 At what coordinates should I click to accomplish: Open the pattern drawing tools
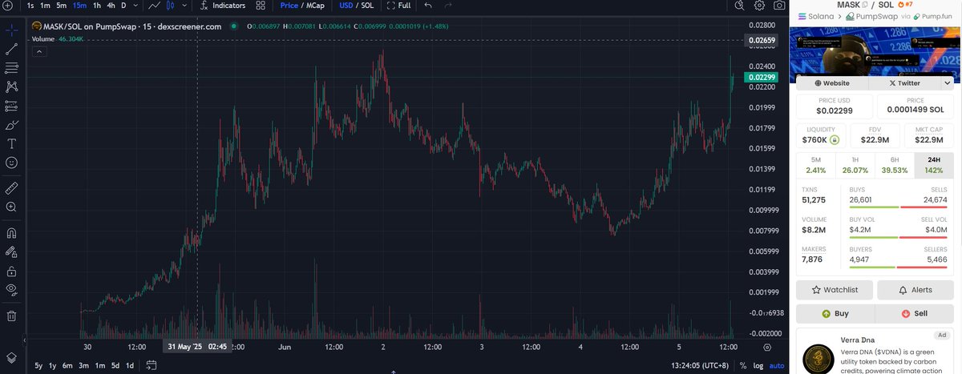(x=11, y=86)
